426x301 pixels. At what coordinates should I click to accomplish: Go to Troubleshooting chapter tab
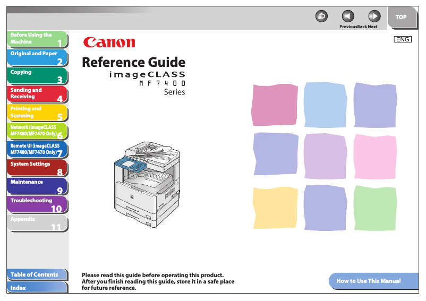pyautogui.click(x=37, y=204)
